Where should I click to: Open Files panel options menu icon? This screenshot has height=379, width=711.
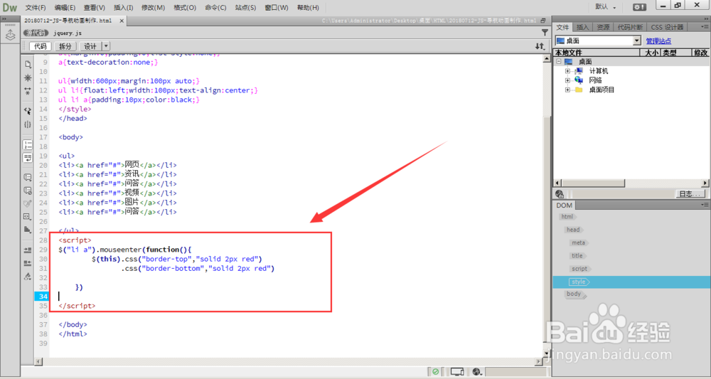coord(705,27)
